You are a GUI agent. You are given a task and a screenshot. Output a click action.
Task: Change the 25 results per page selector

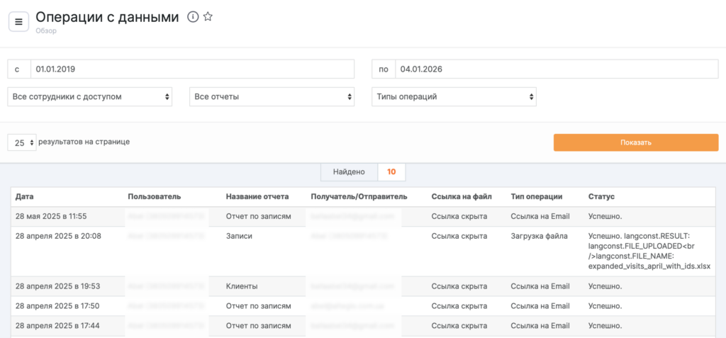point(21,142)
